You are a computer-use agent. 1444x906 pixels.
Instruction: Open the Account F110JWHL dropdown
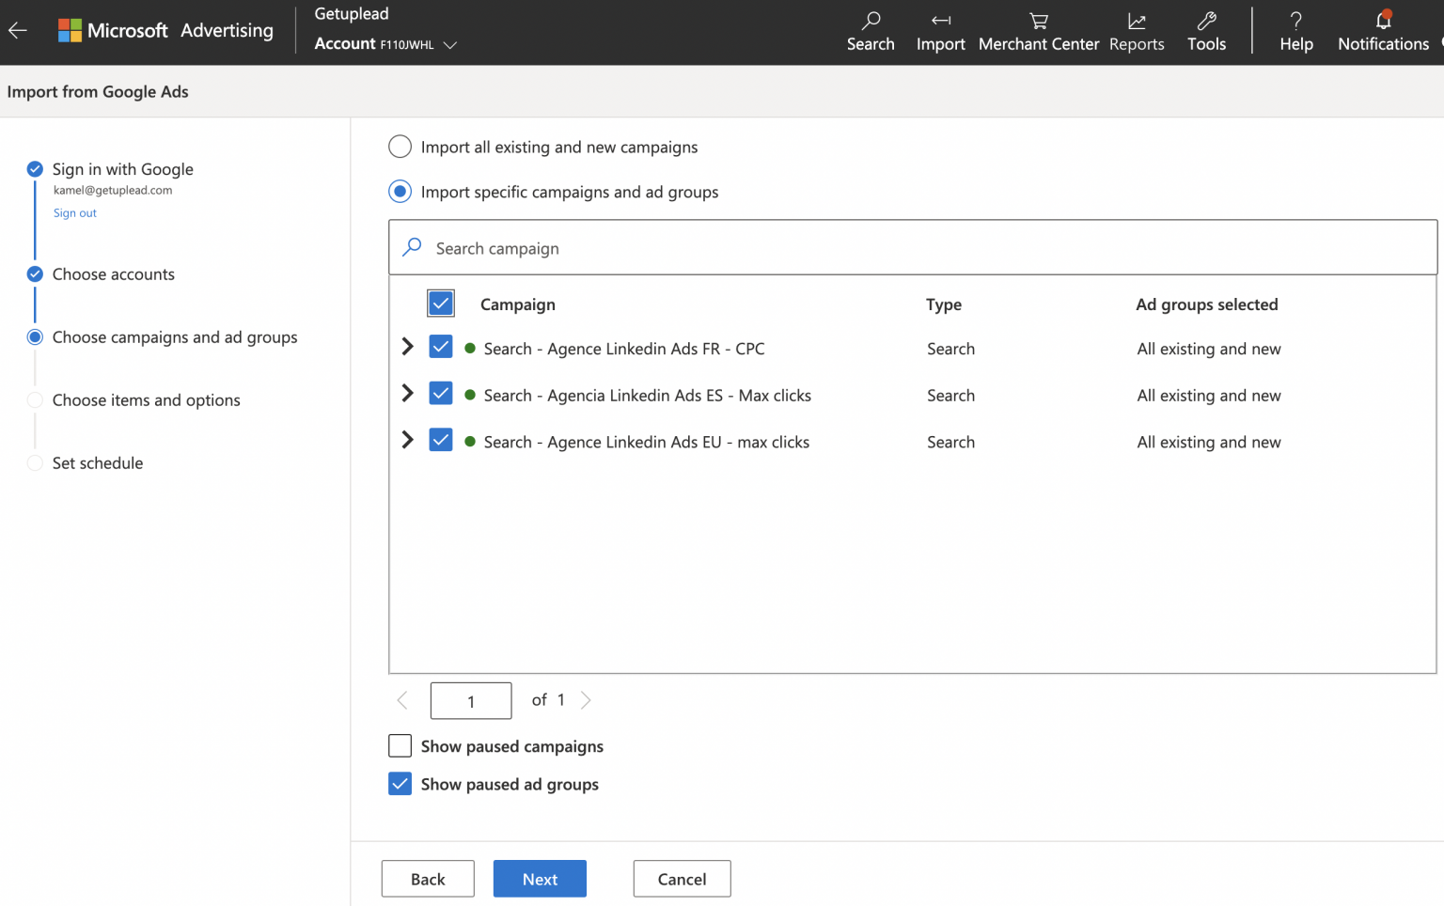[385, 44]
